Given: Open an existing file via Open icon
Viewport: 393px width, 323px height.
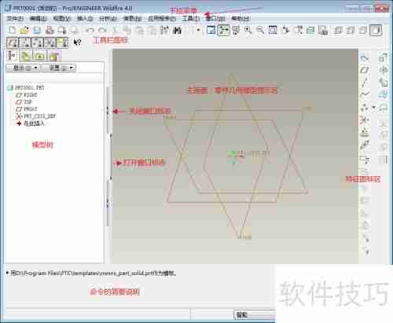Looking at the screenshot, I should point(24,31).
